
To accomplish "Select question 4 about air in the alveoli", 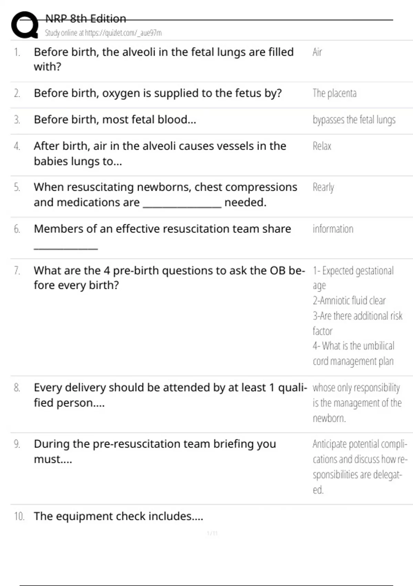I will point(160,153).
